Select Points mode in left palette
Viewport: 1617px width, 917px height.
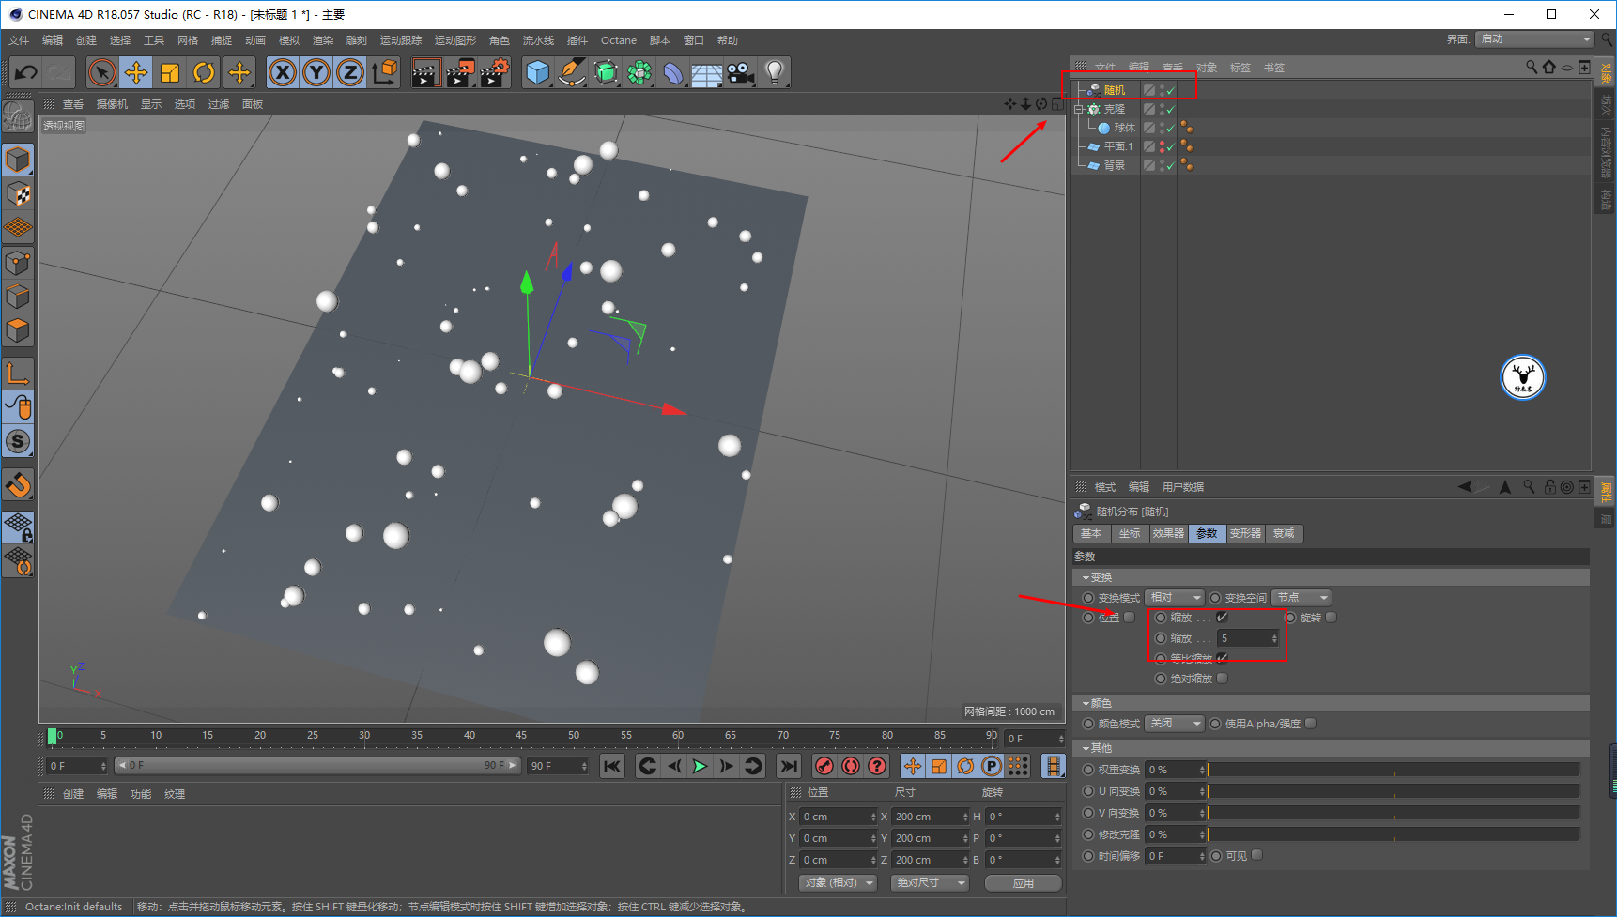pos(18,263)
